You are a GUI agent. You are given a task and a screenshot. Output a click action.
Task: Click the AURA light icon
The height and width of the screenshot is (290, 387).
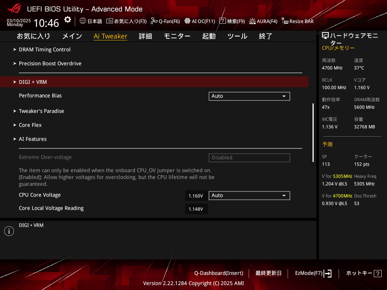(x=252, y=21)
